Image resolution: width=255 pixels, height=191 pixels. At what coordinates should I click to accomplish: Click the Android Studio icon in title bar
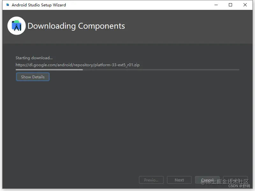[7, 5]
